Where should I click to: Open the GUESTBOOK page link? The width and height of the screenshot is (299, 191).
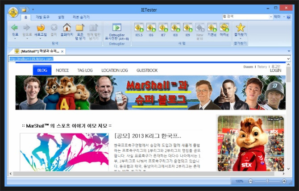point(147,71)
